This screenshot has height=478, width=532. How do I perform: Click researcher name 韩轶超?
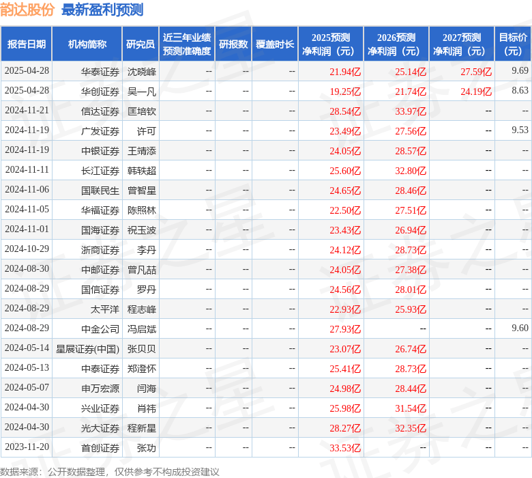[x=142, y=171]
